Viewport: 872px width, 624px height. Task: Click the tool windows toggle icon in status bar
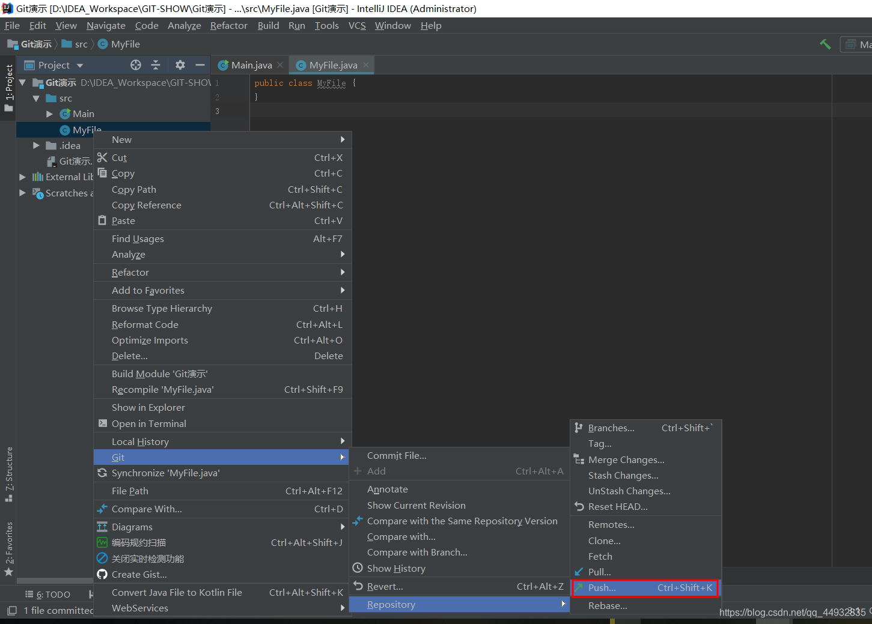tap(11, 610)
